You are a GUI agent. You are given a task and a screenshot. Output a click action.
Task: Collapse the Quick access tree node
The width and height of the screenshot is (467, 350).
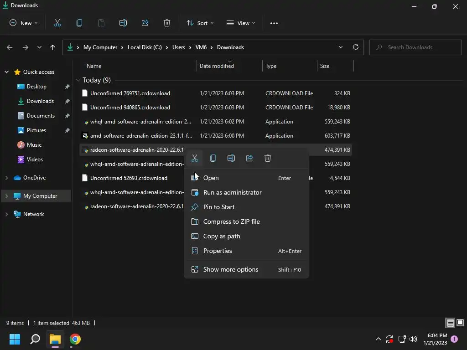[6, 72]
